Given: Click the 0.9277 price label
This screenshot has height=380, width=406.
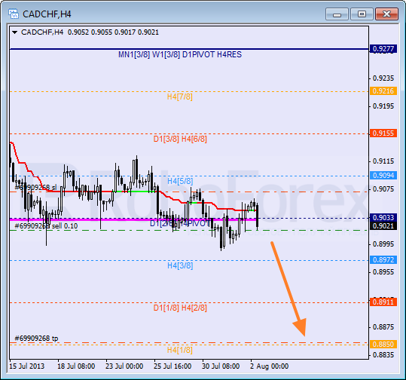Looking at the screenshot, I should click(x=383, y=49).
